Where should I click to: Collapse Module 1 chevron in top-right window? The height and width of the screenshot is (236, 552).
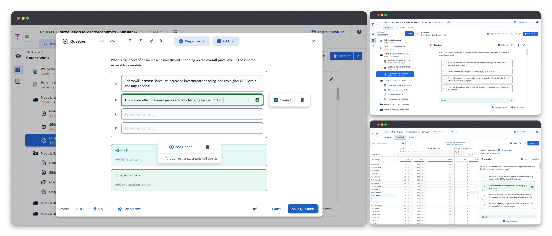tap(412, 55)
